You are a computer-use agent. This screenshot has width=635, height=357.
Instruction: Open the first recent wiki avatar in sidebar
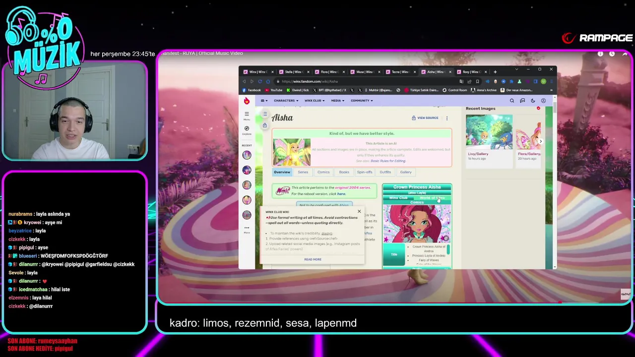click(247, 155)
